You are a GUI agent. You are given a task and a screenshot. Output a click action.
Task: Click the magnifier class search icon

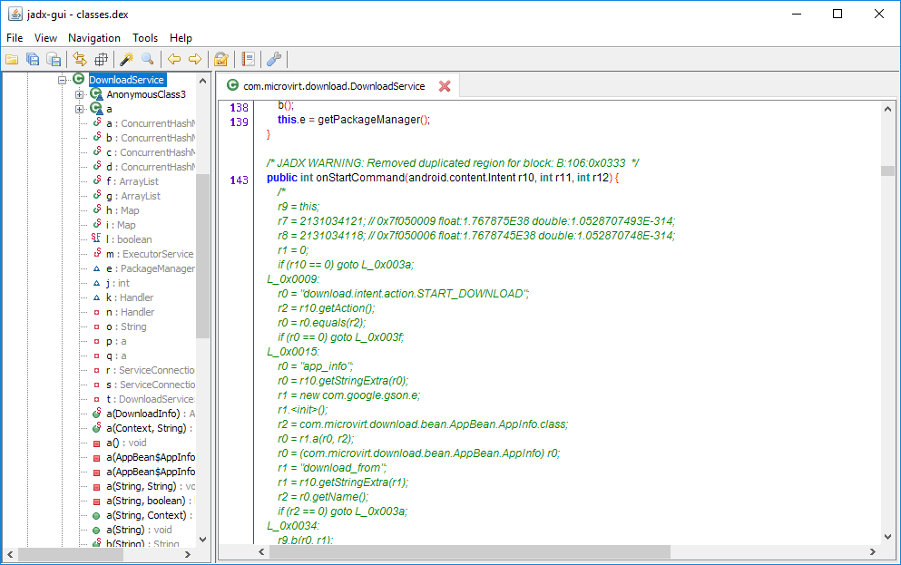[148, 59]
